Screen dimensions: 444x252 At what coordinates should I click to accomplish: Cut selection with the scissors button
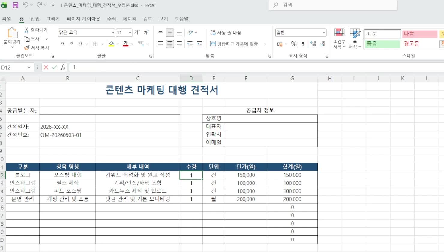click(x=36, y=30)
